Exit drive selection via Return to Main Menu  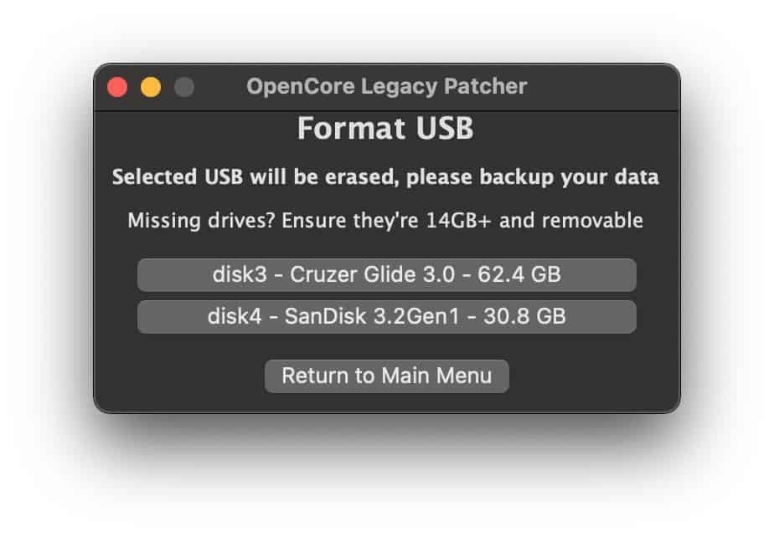coord(386,376)
